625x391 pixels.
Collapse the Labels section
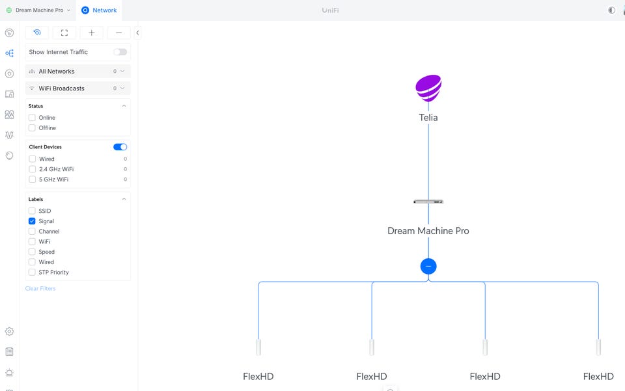[x=124, y=199]
